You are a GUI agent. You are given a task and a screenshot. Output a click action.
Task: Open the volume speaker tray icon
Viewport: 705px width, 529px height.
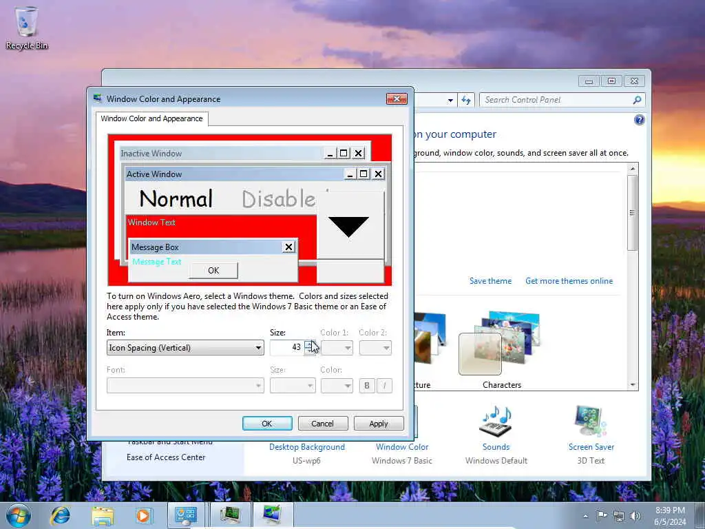click(635, 516)
